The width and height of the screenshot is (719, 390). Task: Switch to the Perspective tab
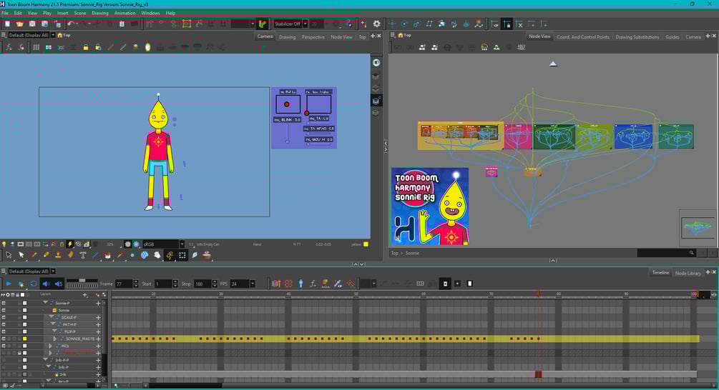(313, 37)
